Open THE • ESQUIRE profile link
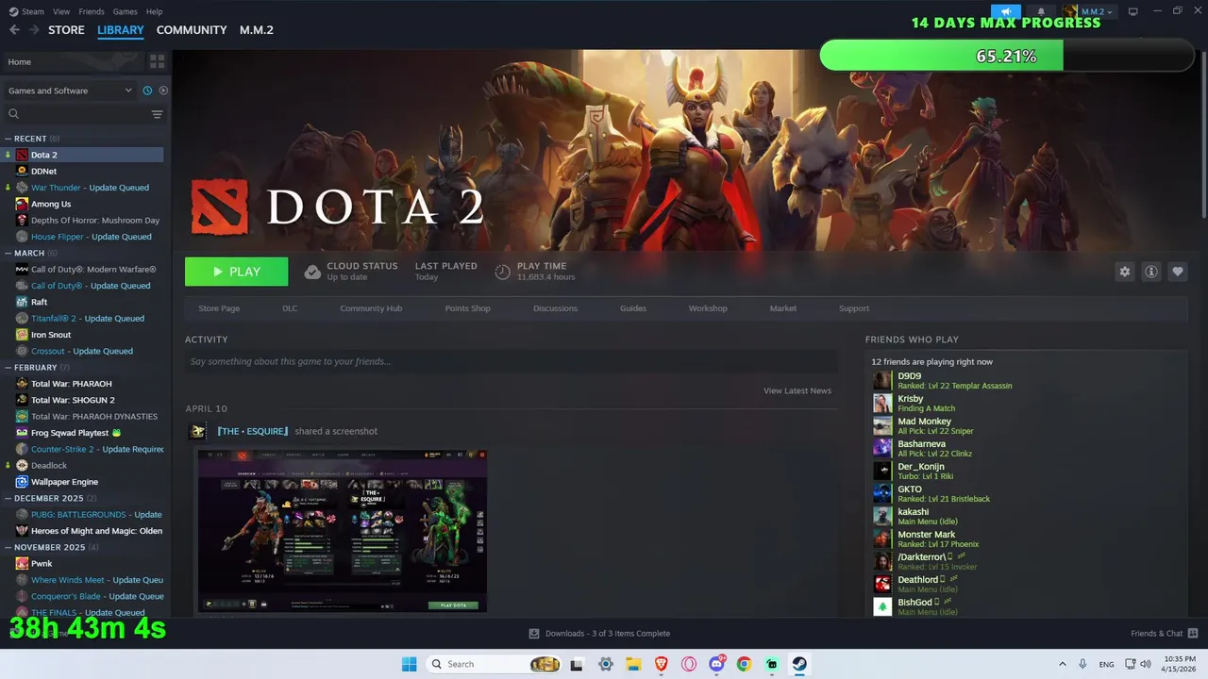The width and height of the screenshot is (1208, 679). point(252,431)
